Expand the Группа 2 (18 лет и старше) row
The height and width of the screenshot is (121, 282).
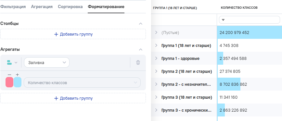156,71
